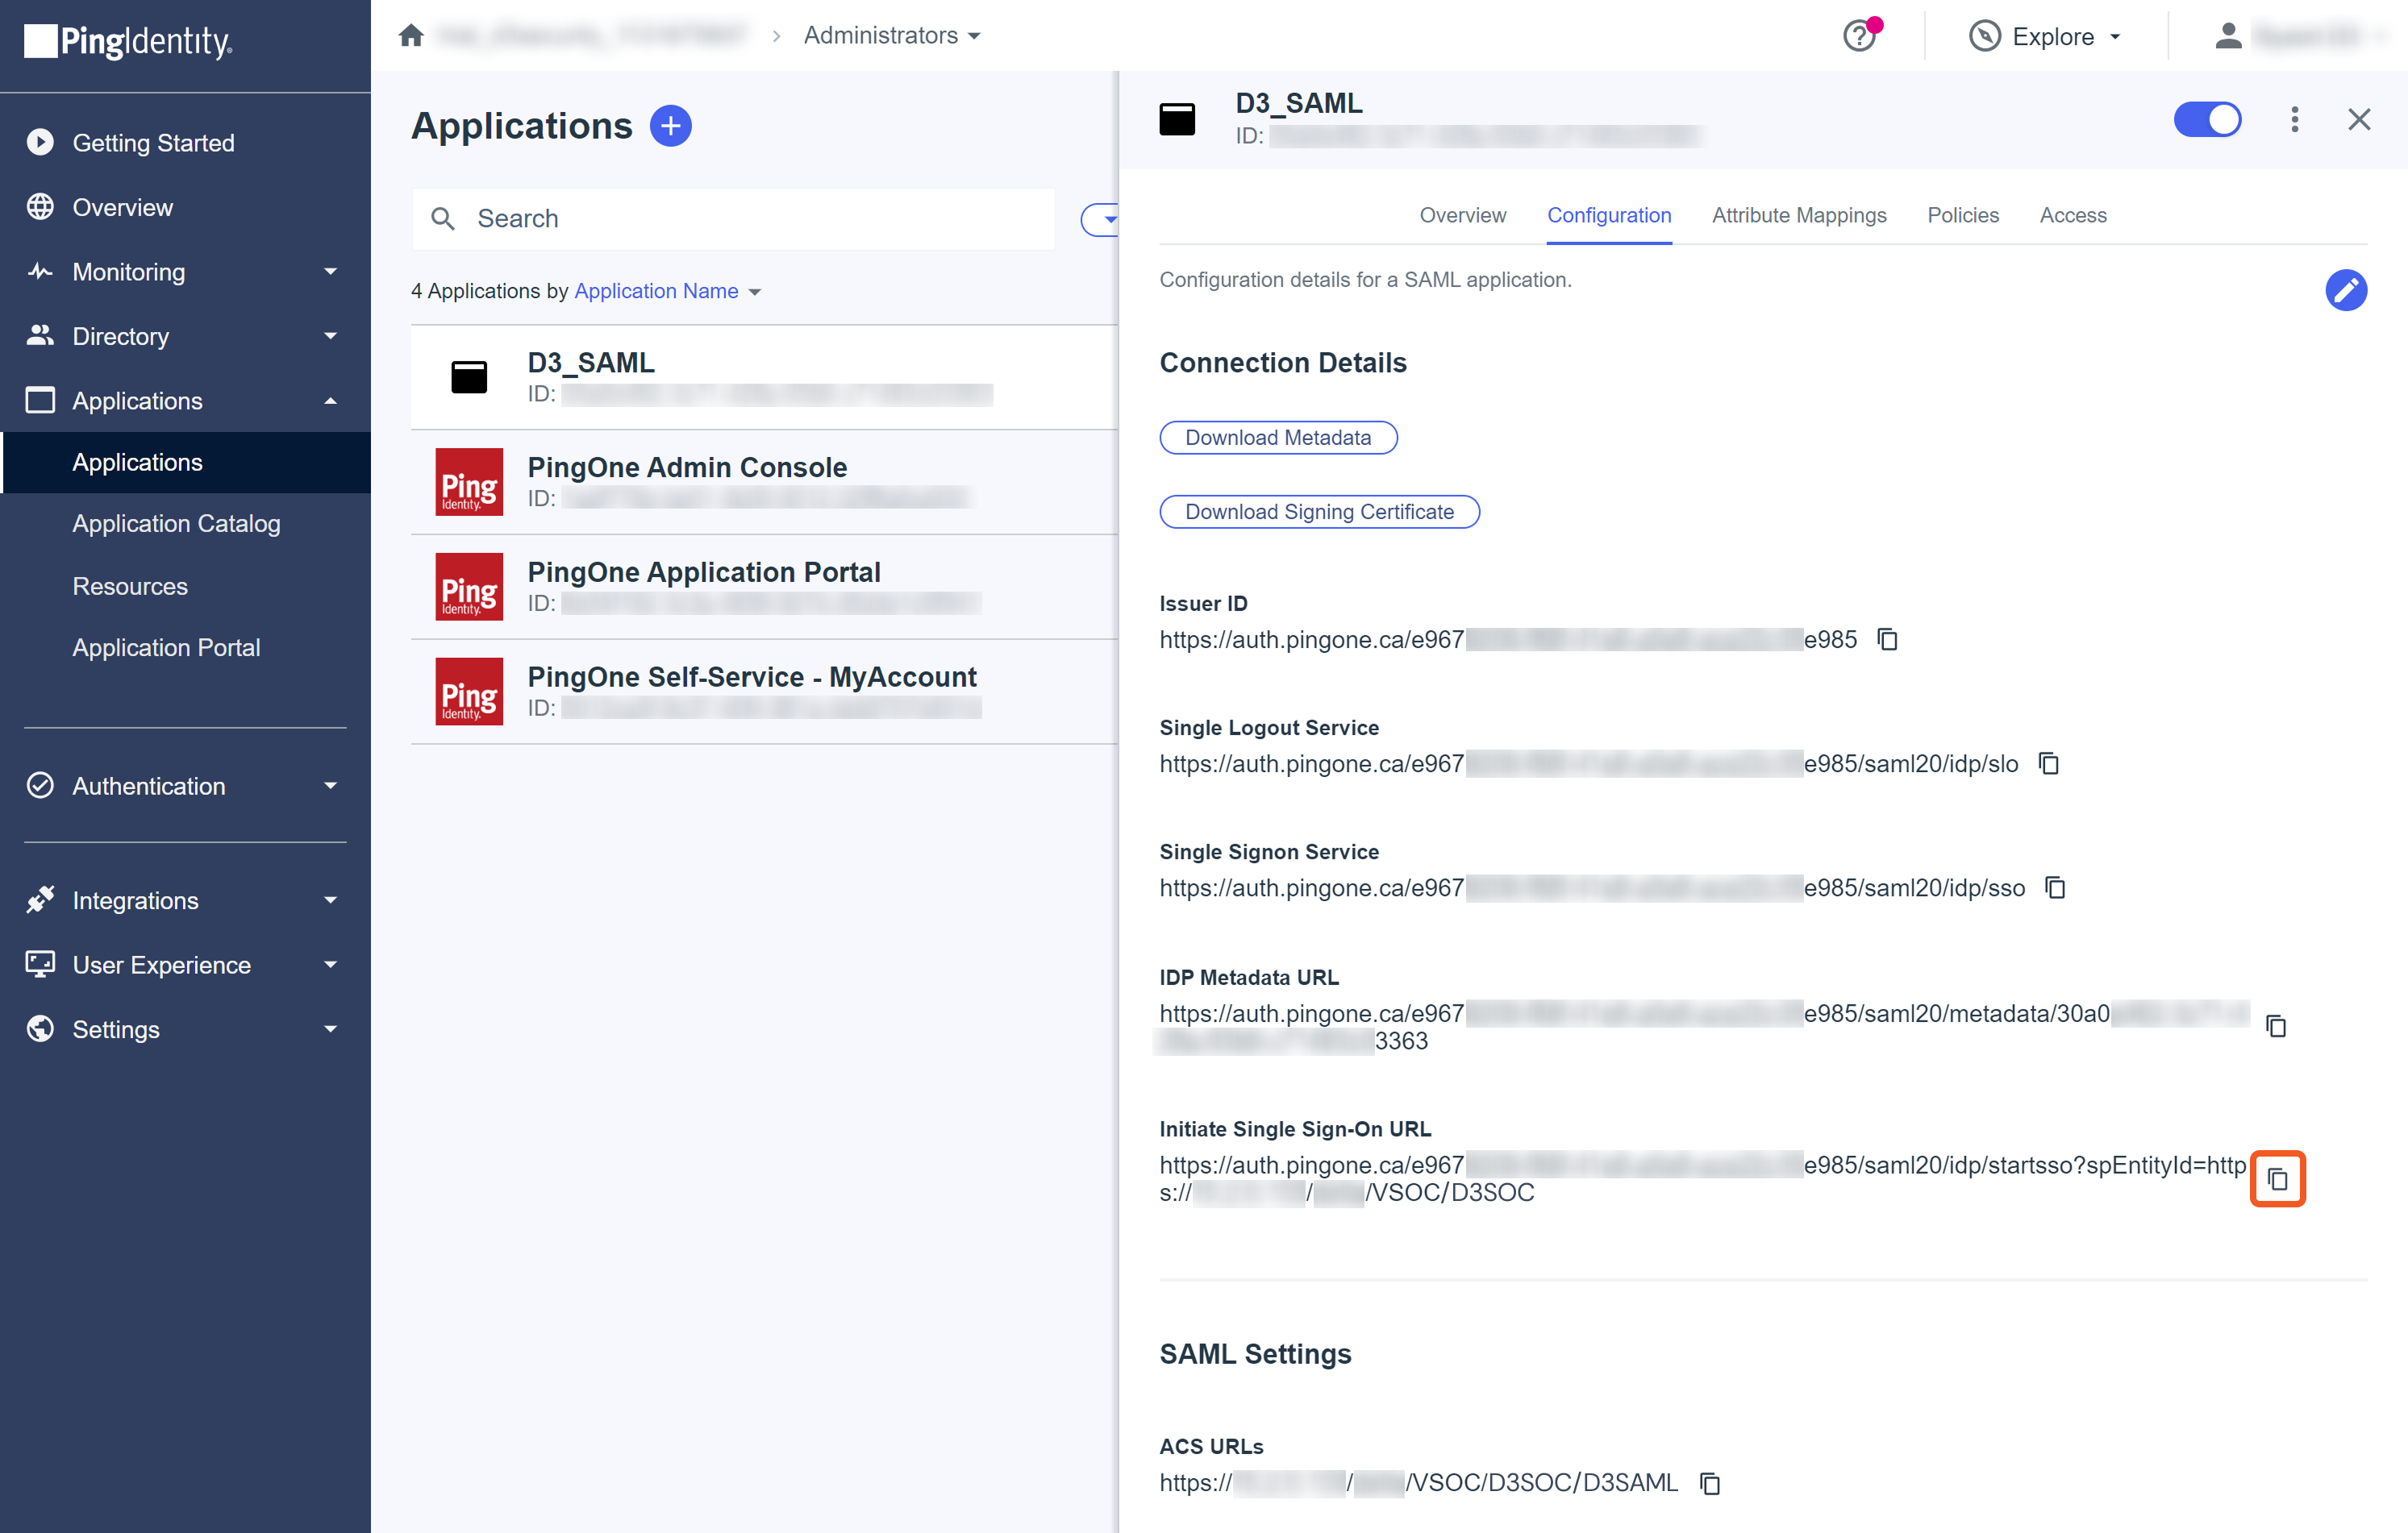Copy the Issuer ID value
The width and height of the screenshot is (2408, 1533).
pyautogui.click(x=1887, y=640)
